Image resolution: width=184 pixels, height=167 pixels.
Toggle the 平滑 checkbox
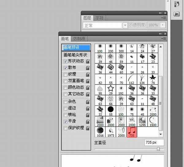[x=65, y=122]
